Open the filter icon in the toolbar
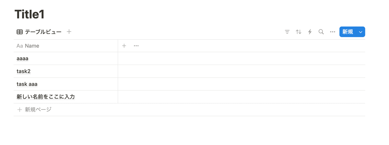 point(287,32)
